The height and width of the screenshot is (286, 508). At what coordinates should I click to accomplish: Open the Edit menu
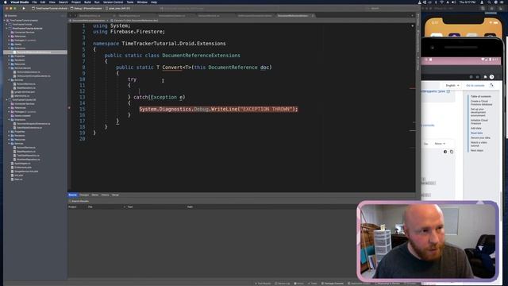tap(43, 2)
